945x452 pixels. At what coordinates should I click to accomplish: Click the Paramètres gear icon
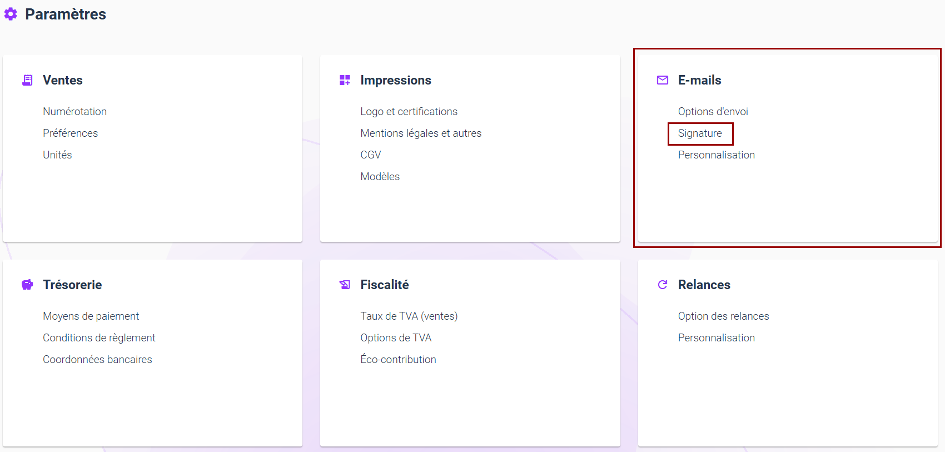pos(11,14)
